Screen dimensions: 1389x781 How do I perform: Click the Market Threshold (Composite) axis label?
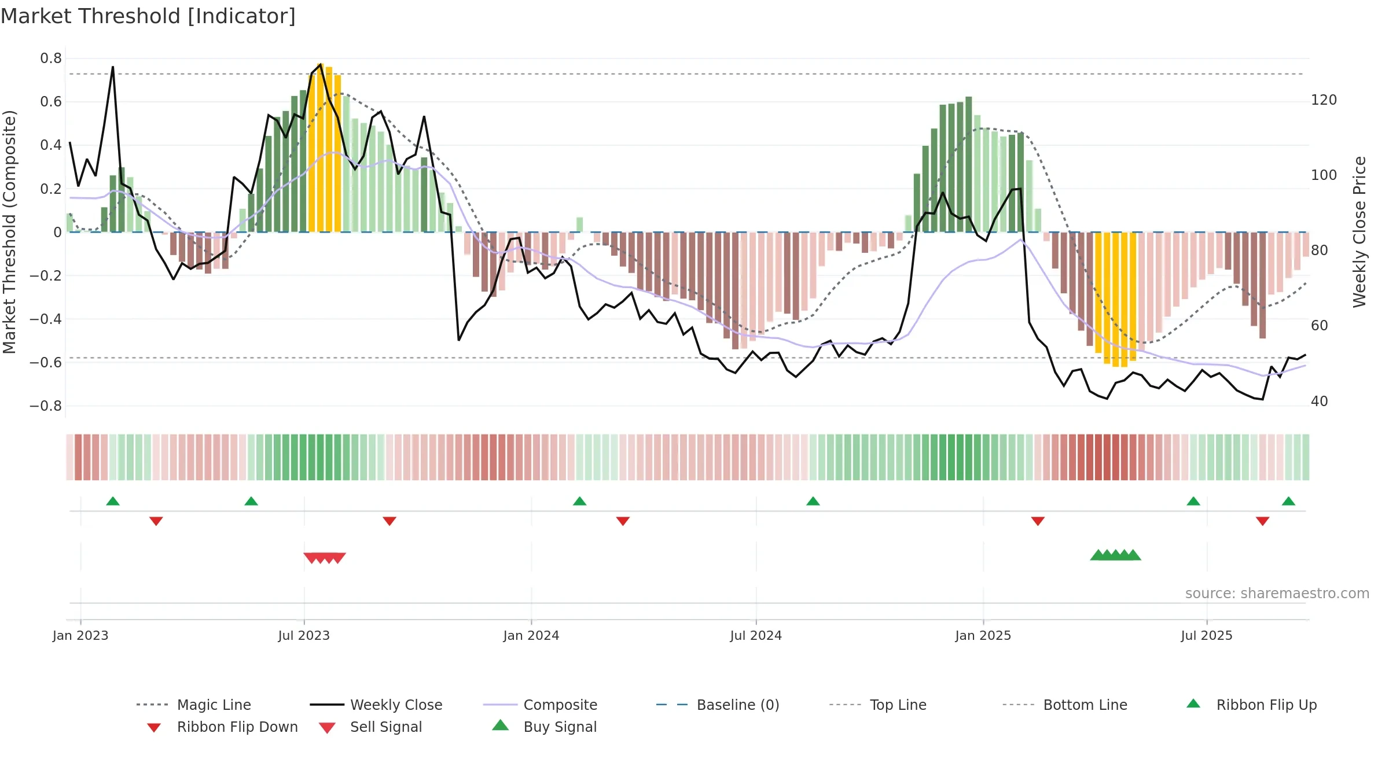coord(9,232)
